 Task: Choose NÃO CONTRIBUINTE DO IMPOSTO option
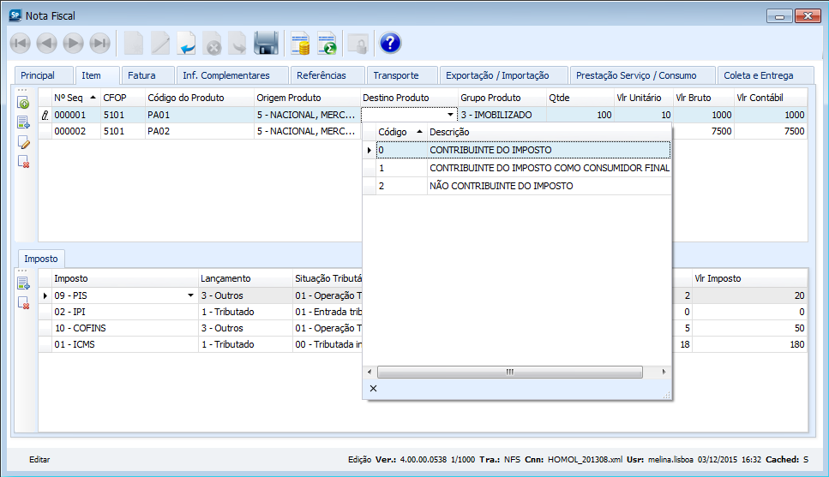point(502,186)
